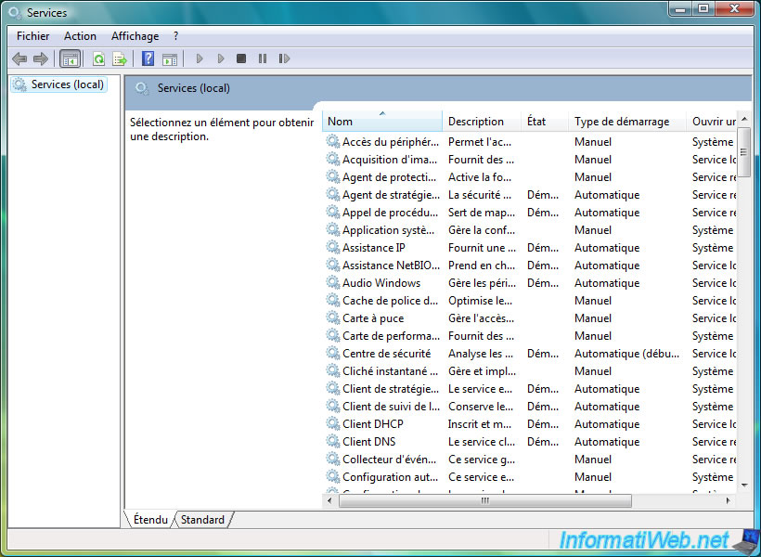The image size is (761, 557).
Task: Refresh the services list from toolbar
Action: (x=98, y=58)
